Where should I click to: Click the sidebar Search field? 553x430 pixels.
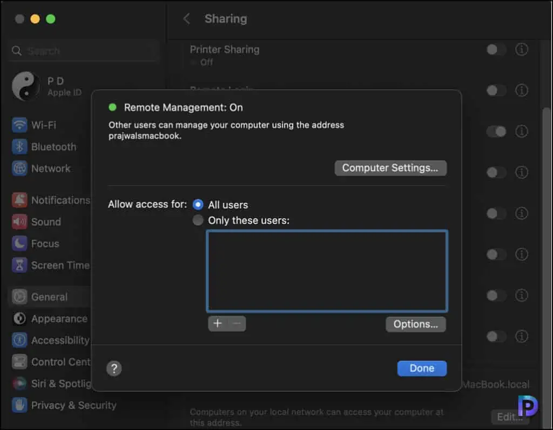pyautogui.click(x=84, y=51)
